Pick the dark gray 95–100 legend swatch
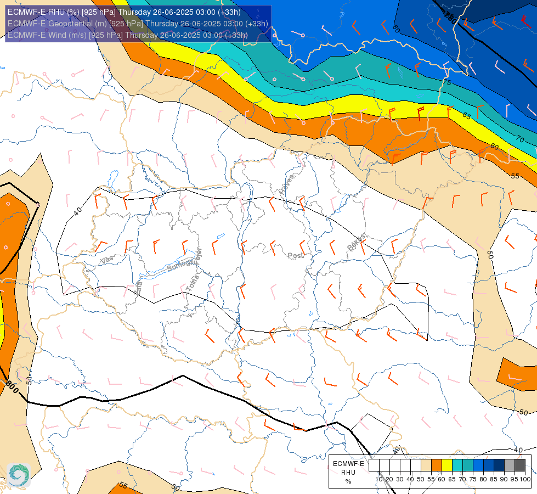Image resolution: width=537 pixels, height=494 pixels. tap(520, 465)
